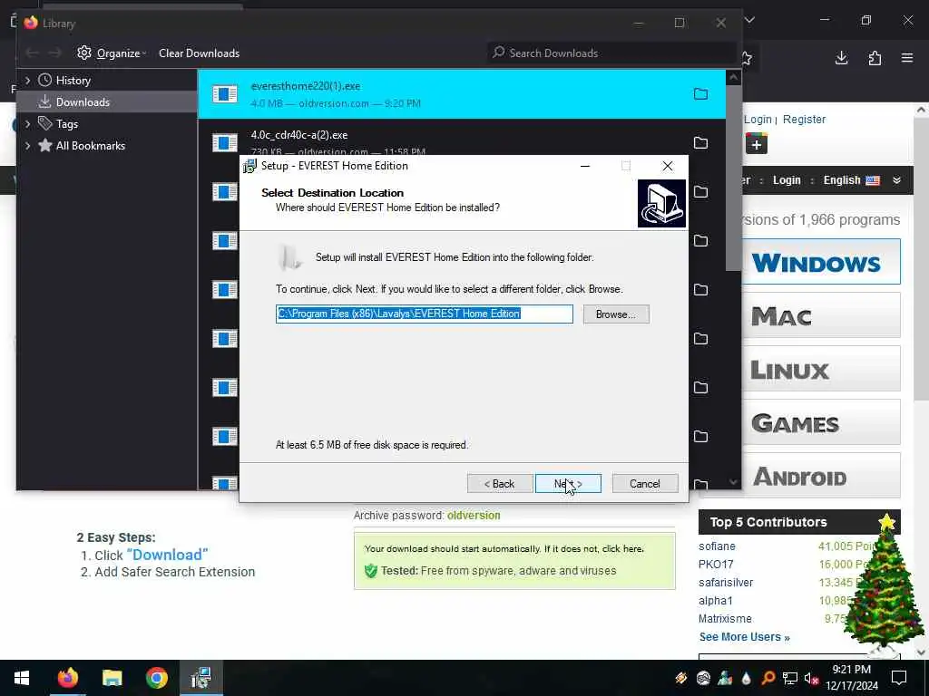This screenshot has width=929, height=696.
Task: Click Login in the dark navigation bar
Action: [787, 180]
